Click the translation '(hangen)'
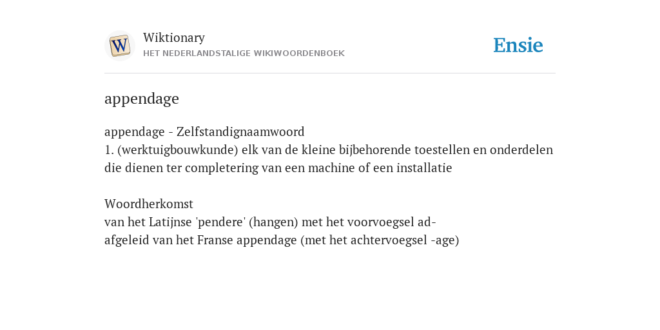Screen dimensions: 660x330 pos(273,222)
